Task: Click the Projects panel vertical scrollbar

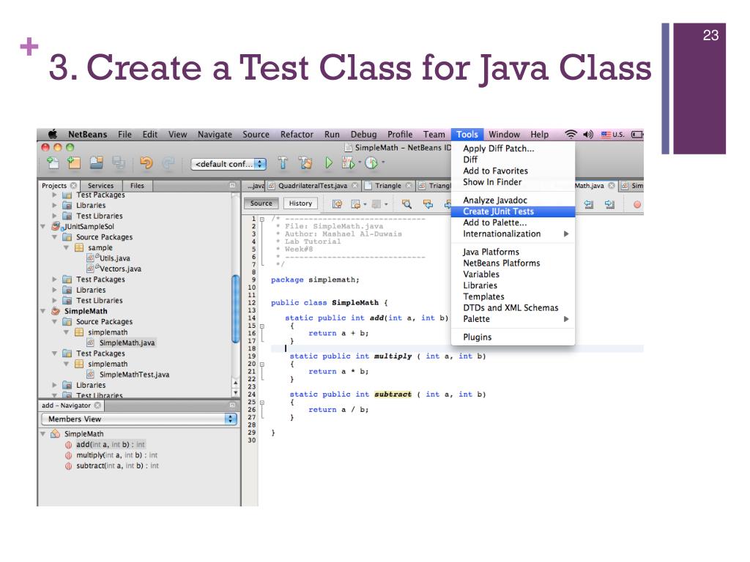Action: click(x=235, y=309)
